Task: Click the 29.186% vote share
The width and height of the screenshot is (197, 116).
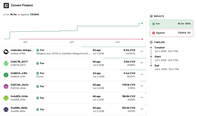Action: tap(131, 65)
